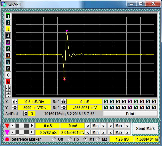Screen dimensions: 162x146
Task: Click Y Ref value -855.8931 mV field
Action: (x=84, y=108)
